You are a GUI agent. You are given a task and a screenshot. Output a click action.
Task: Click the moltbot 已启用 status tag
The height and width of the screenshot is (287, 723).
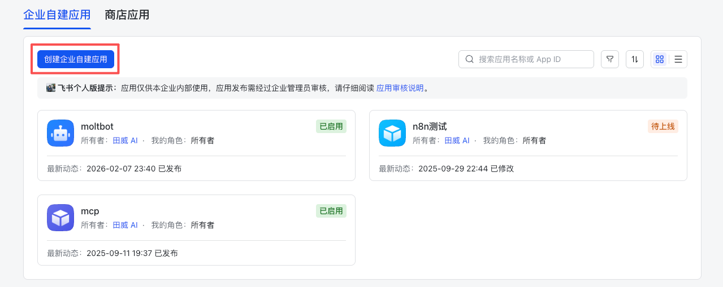(331, 126)
